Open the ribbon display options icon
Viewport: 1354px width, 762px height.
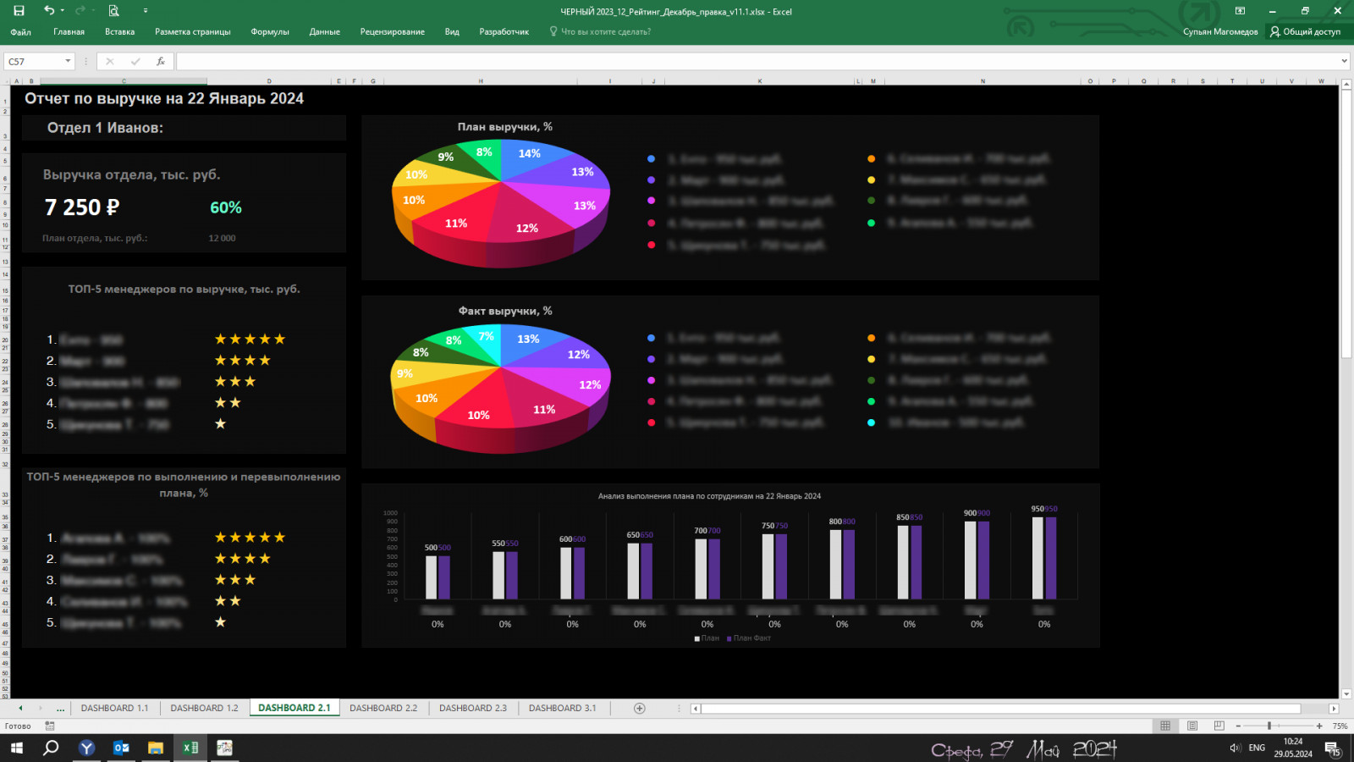(x=1240, y=11)
